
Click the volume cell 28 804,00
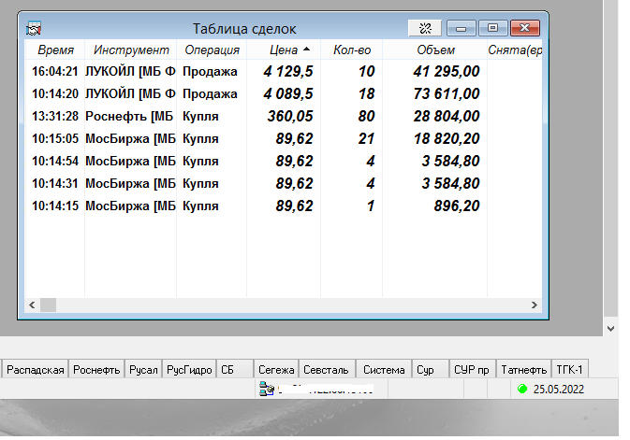[447, 117]
